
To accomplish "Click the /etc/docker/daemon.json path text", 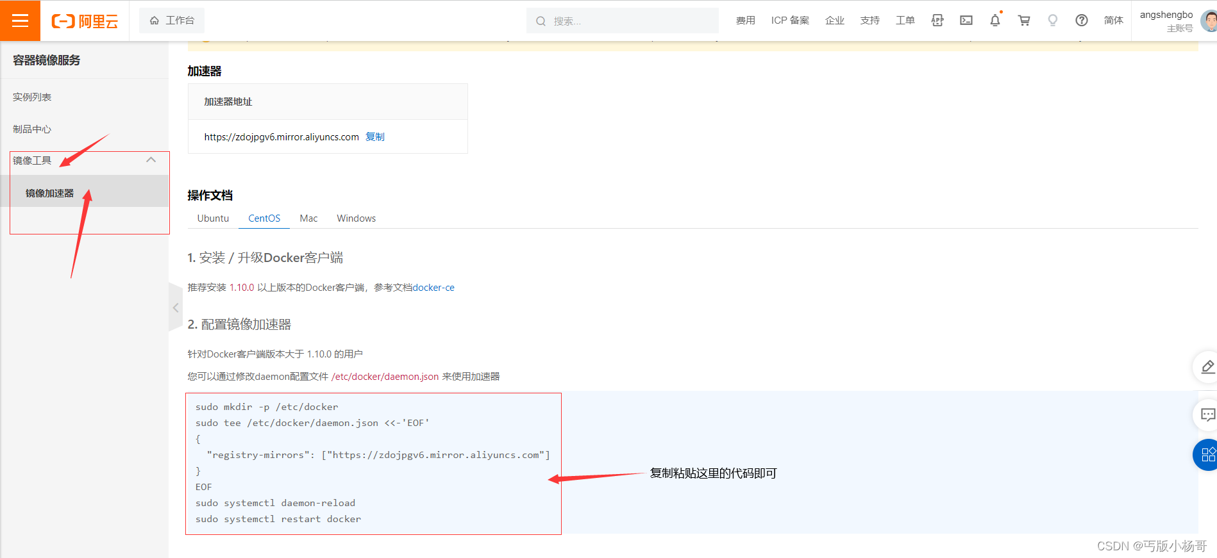I will tap(385, 377).
